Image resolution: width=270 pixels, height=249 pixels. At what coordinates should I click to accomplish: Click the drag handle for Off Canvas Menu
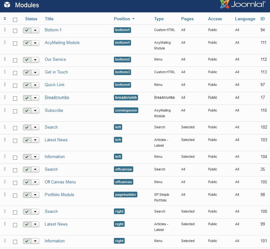click(x=5, y=182)
